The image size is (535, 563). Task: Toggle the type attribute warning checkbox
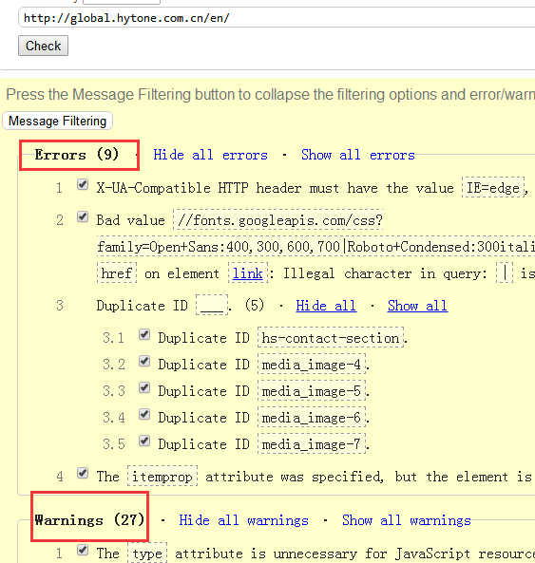pyautogui.click(x=83, y=550)
